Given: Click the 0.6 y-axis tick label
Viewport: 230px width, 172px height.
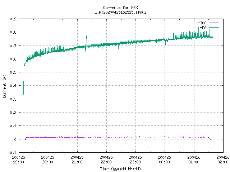Looking at the screenshot, I should pyautogui.click(x=13, y=59).
